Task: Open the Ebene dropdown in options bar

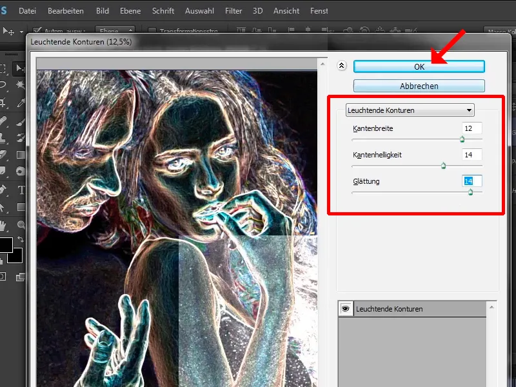Action: 115,30
